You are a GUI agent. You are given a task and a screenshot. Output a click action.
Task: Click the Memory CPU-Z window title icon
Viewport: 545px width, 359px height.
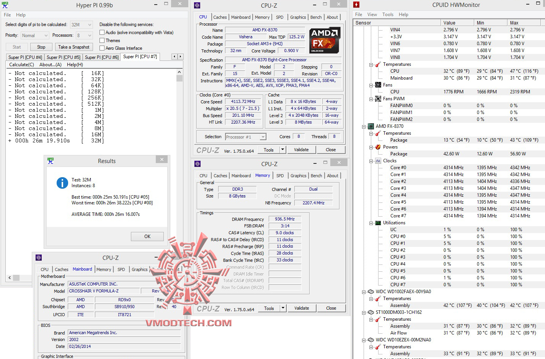(x=197, y=164)
